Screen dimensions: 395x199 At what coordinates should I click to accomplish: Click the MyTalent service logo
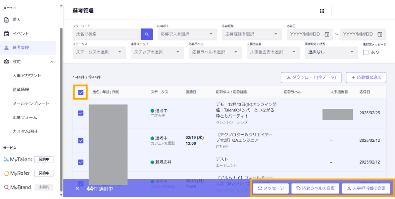17,159
